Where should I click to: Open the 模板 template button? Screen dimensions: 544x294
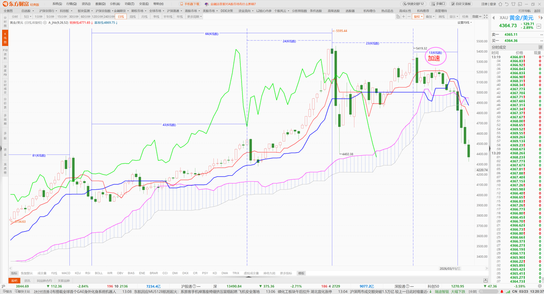[x=301, y=273]
